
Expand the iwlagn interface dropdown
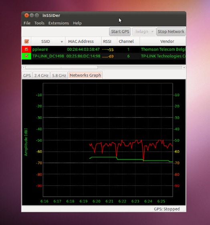click(x=144, y=32)
